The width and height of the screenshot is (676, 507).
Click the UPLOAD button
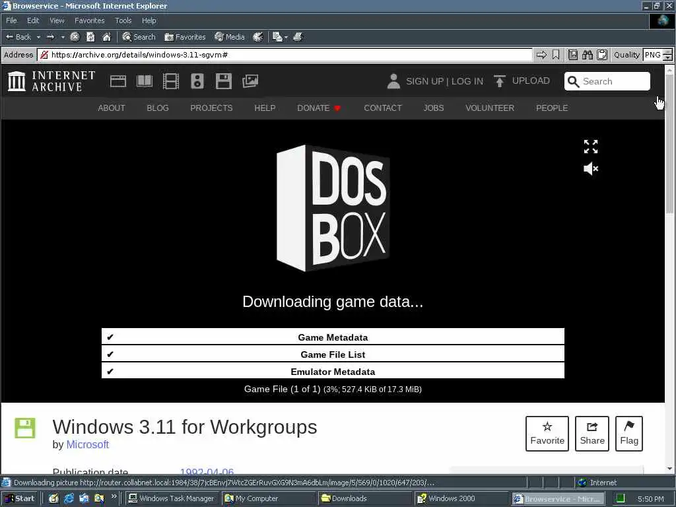click(522, 81)
